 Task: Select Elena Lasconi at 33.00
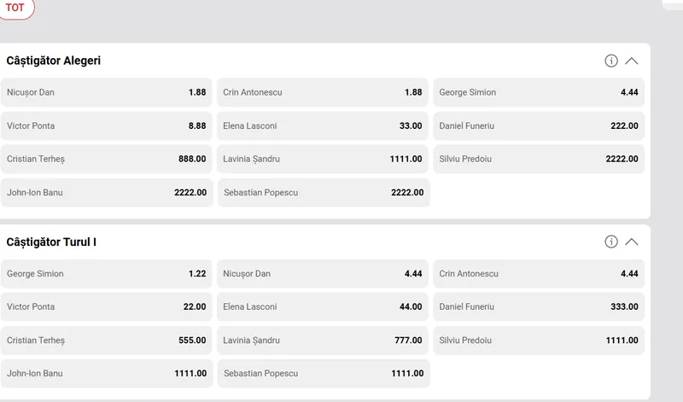[323, 125]
